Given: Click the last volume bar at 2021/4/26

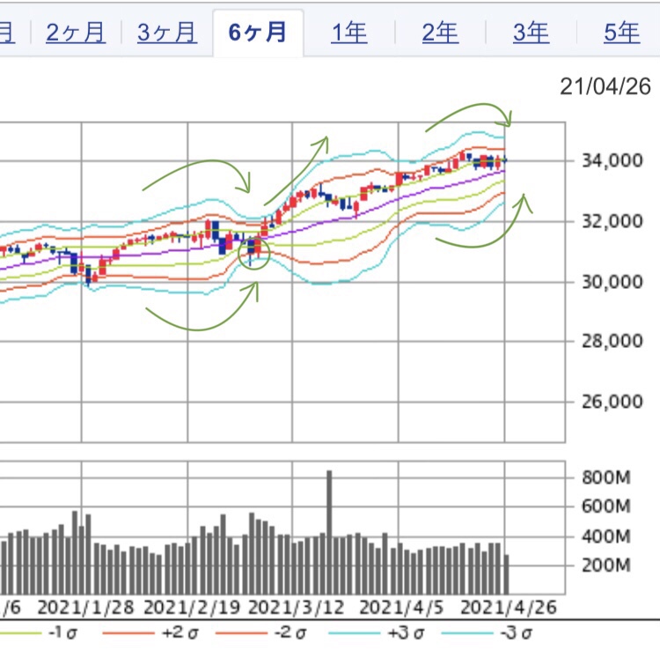Looking at the screenshot, I should 507,574.
